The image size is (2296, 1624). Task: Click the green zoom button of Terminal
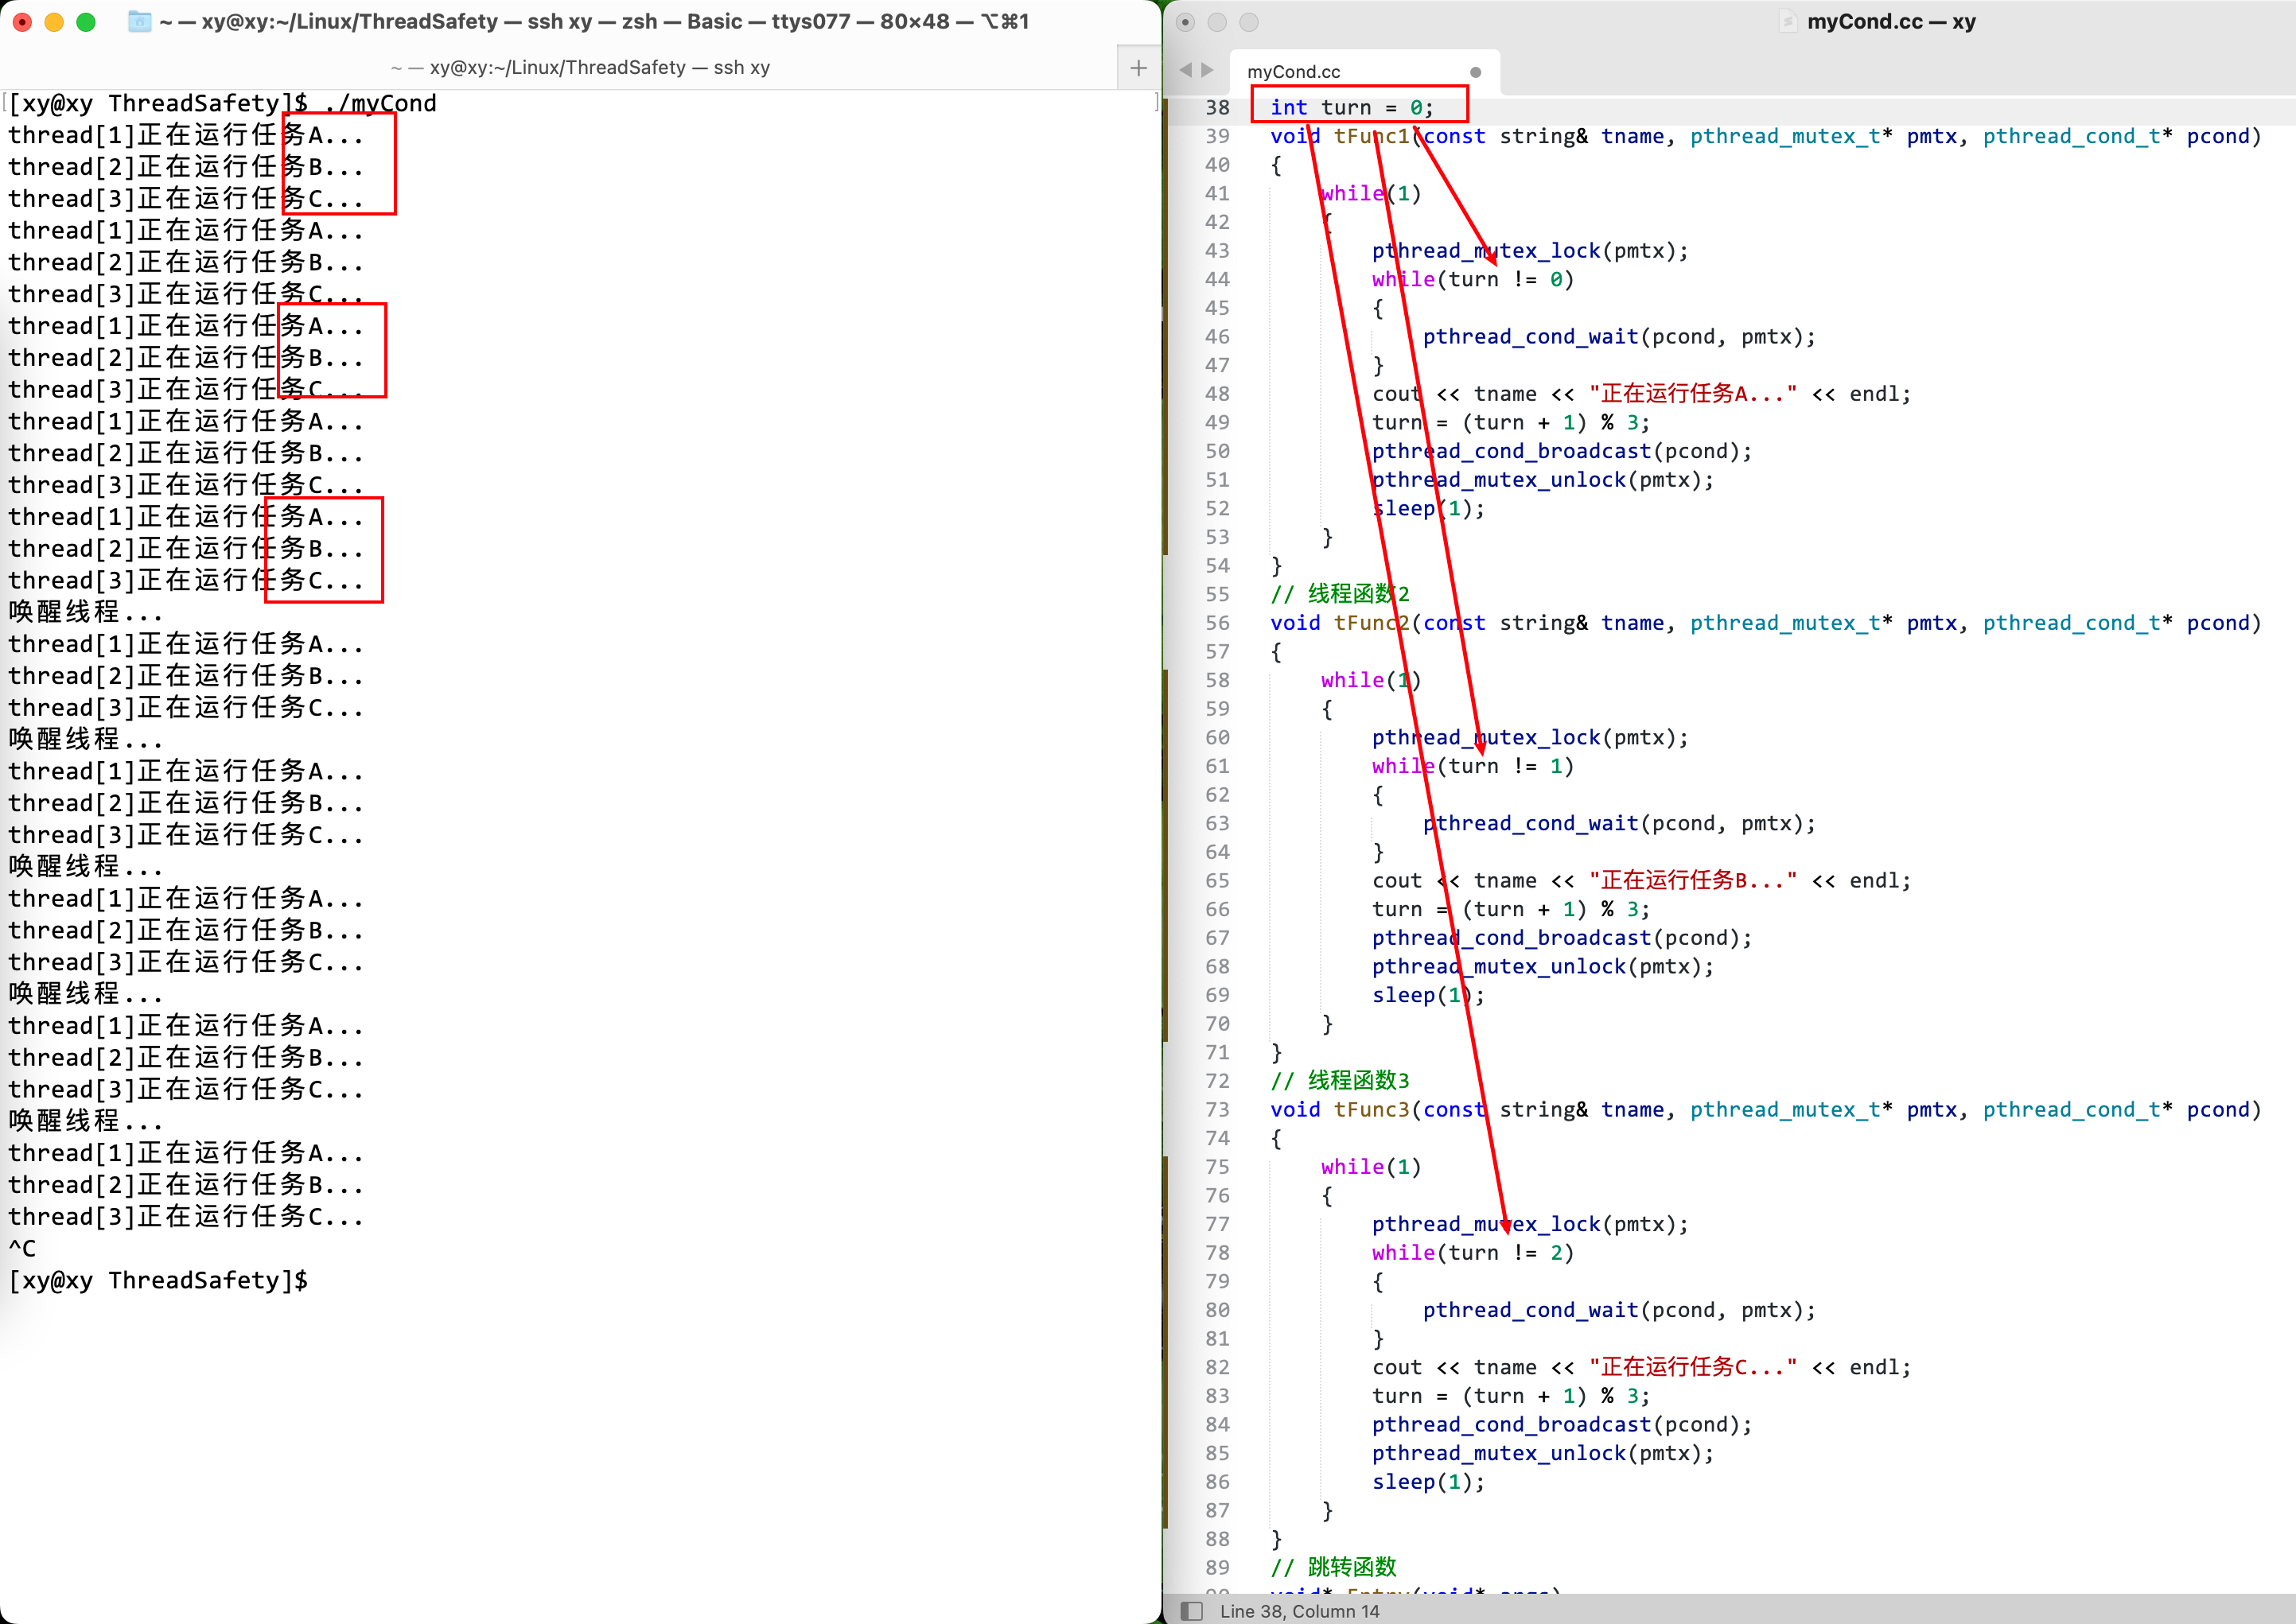[x=86, y=21]
